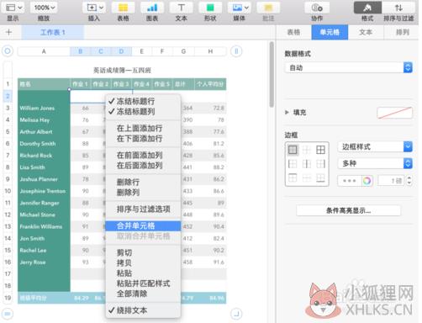Open the 排序与过滤 sort and filter panel

tap(398, 8)
